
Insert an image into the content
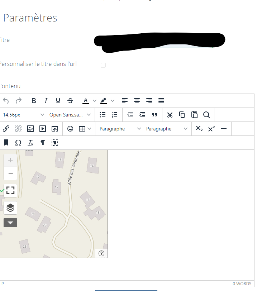click(x=30, y=129)
